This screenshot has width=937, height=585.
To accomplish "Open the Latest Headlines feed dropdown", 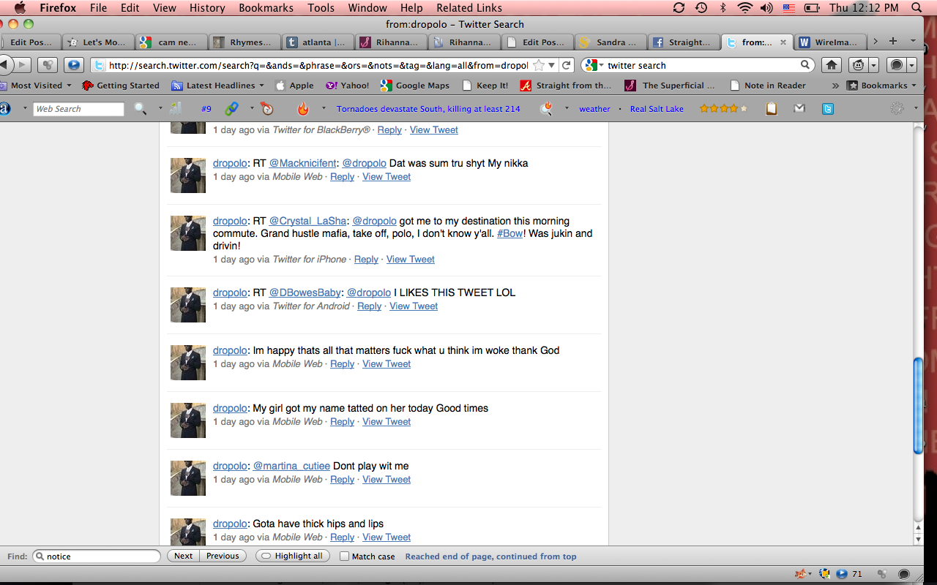I will [x=218, y=86].
